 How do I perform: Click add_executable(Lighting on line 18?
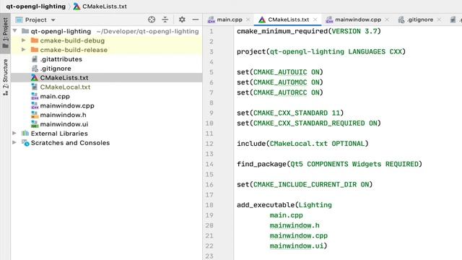click(x=284, y=205)
